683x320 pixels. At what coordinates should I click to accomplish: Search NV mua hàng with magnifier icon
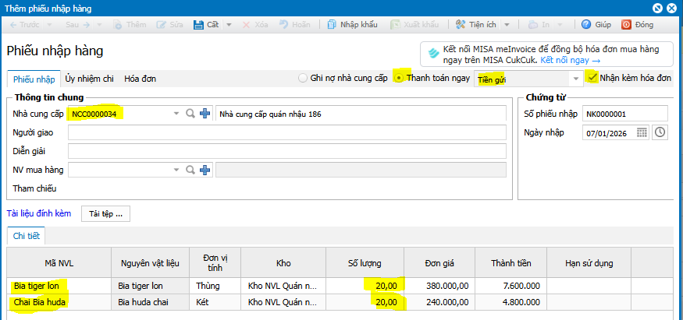pyautogui.click(x=190, y=170)
